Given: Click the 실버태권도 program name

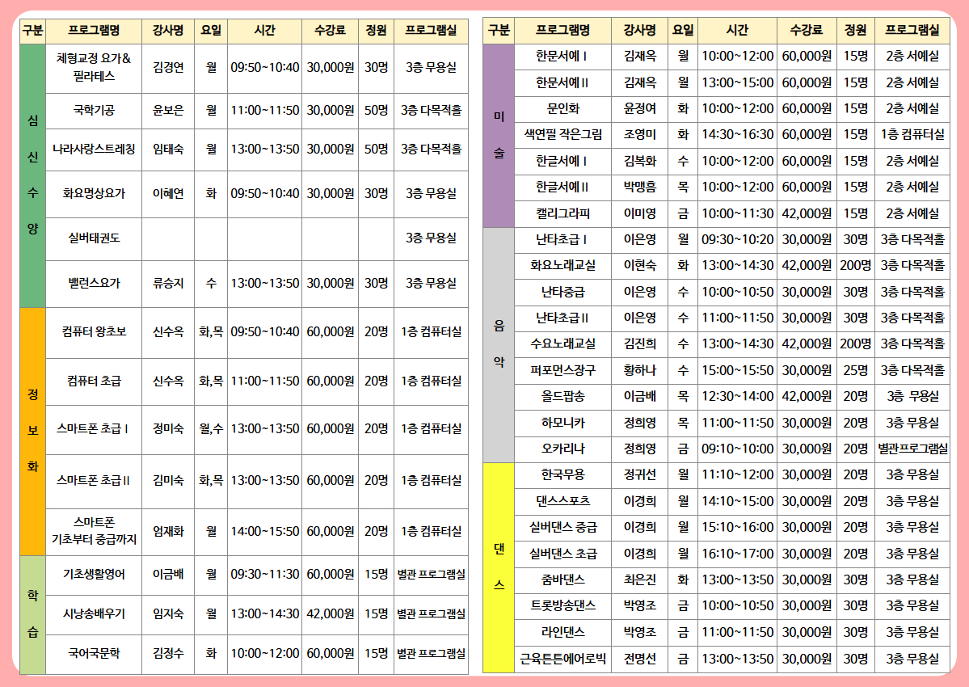Looking at the screenshot, I should click(94, 238).
